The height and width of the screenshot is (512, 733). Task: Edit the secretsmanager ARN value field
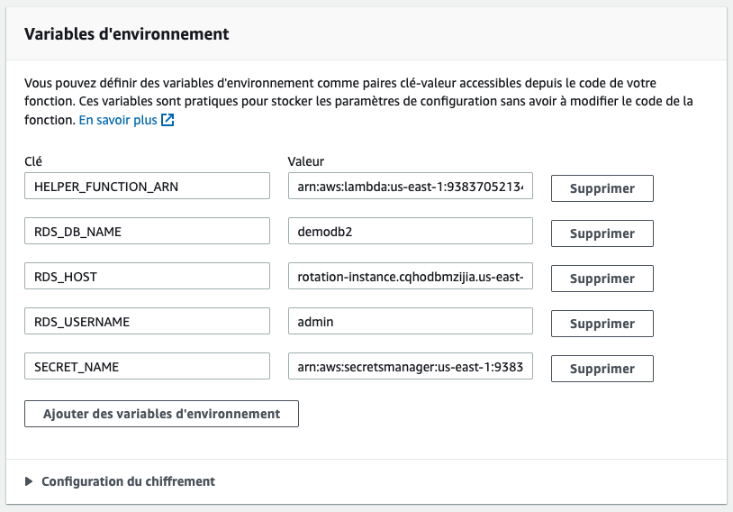click(411, 367)
